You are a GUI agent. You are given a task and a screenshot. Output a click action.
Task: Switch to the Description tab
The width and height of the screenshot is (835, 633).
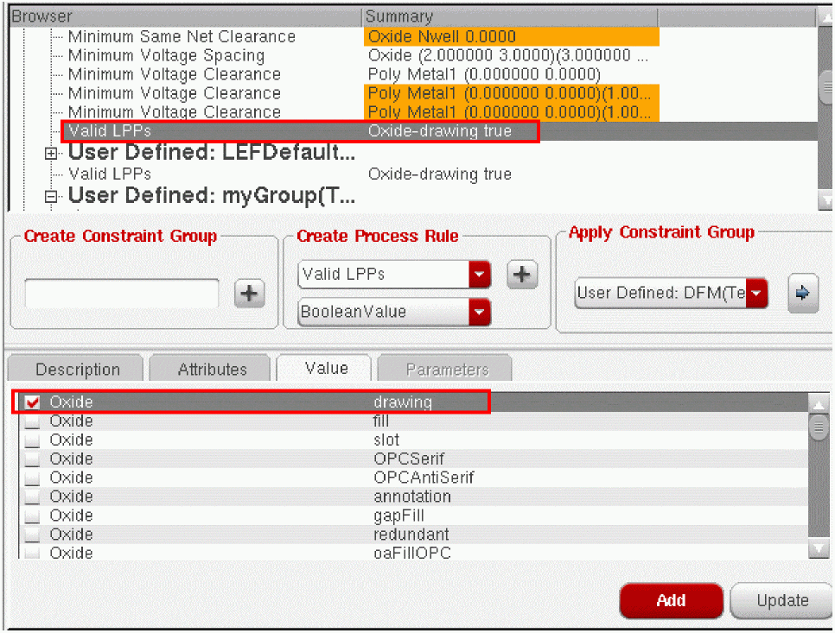pyautogui.click(x=78, y=370)
